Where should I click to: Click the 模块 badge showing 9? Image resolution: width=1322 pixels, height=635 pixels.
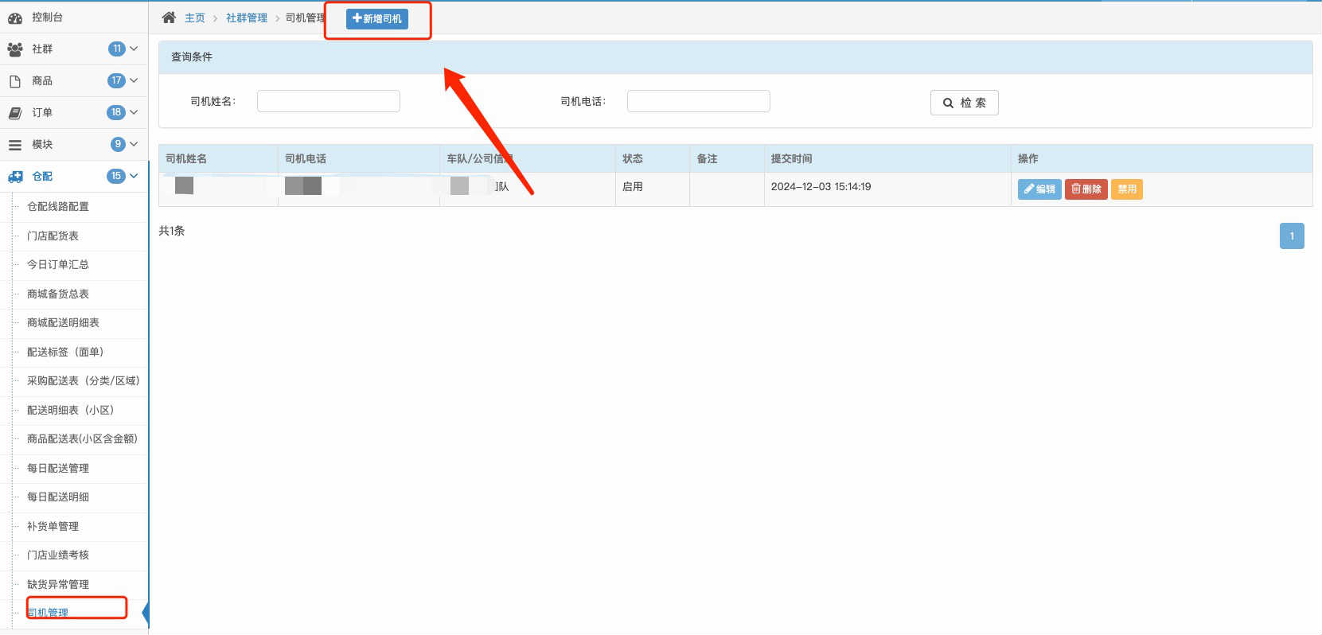(118, 144)
